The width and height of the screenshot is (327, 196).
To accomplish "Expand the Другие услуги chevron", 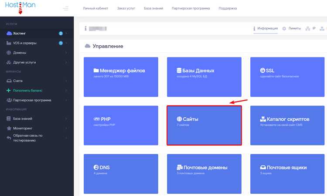I will [66, 62].
